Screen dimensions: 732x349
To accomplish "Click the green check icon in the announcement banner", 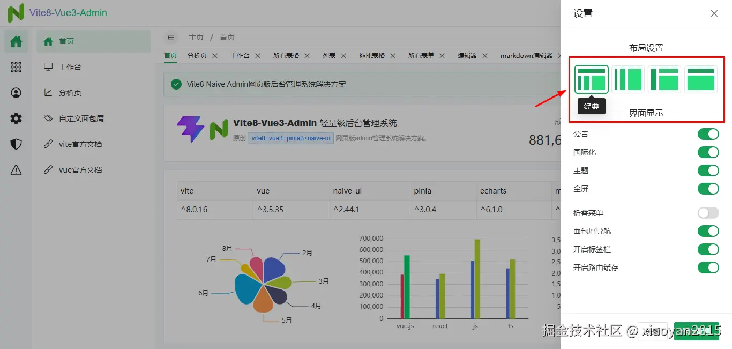I will coord(176,84).
